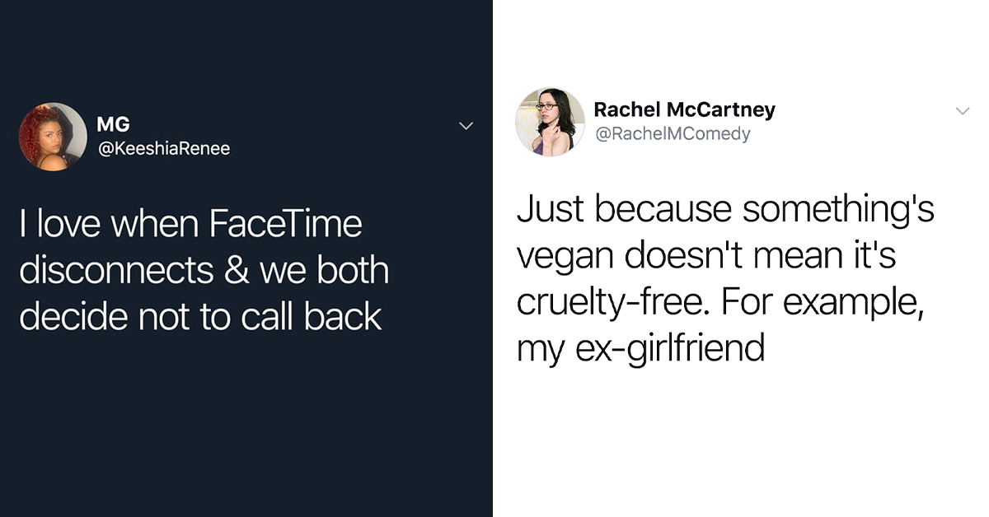The height and width of the screenshot is (517, 989).
Task: Expand the chevron menu on MG's tweet
Action: 466,127
